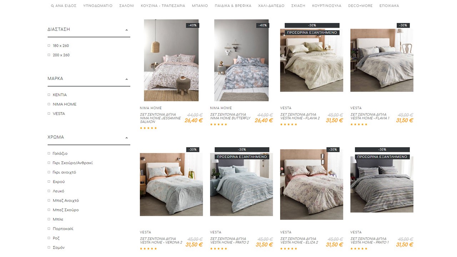The height and width of the screenshot is (257, 457).
Task: Collapse the ΔΙΑΣΤΑΣΗ filter section
Action: 126,30
